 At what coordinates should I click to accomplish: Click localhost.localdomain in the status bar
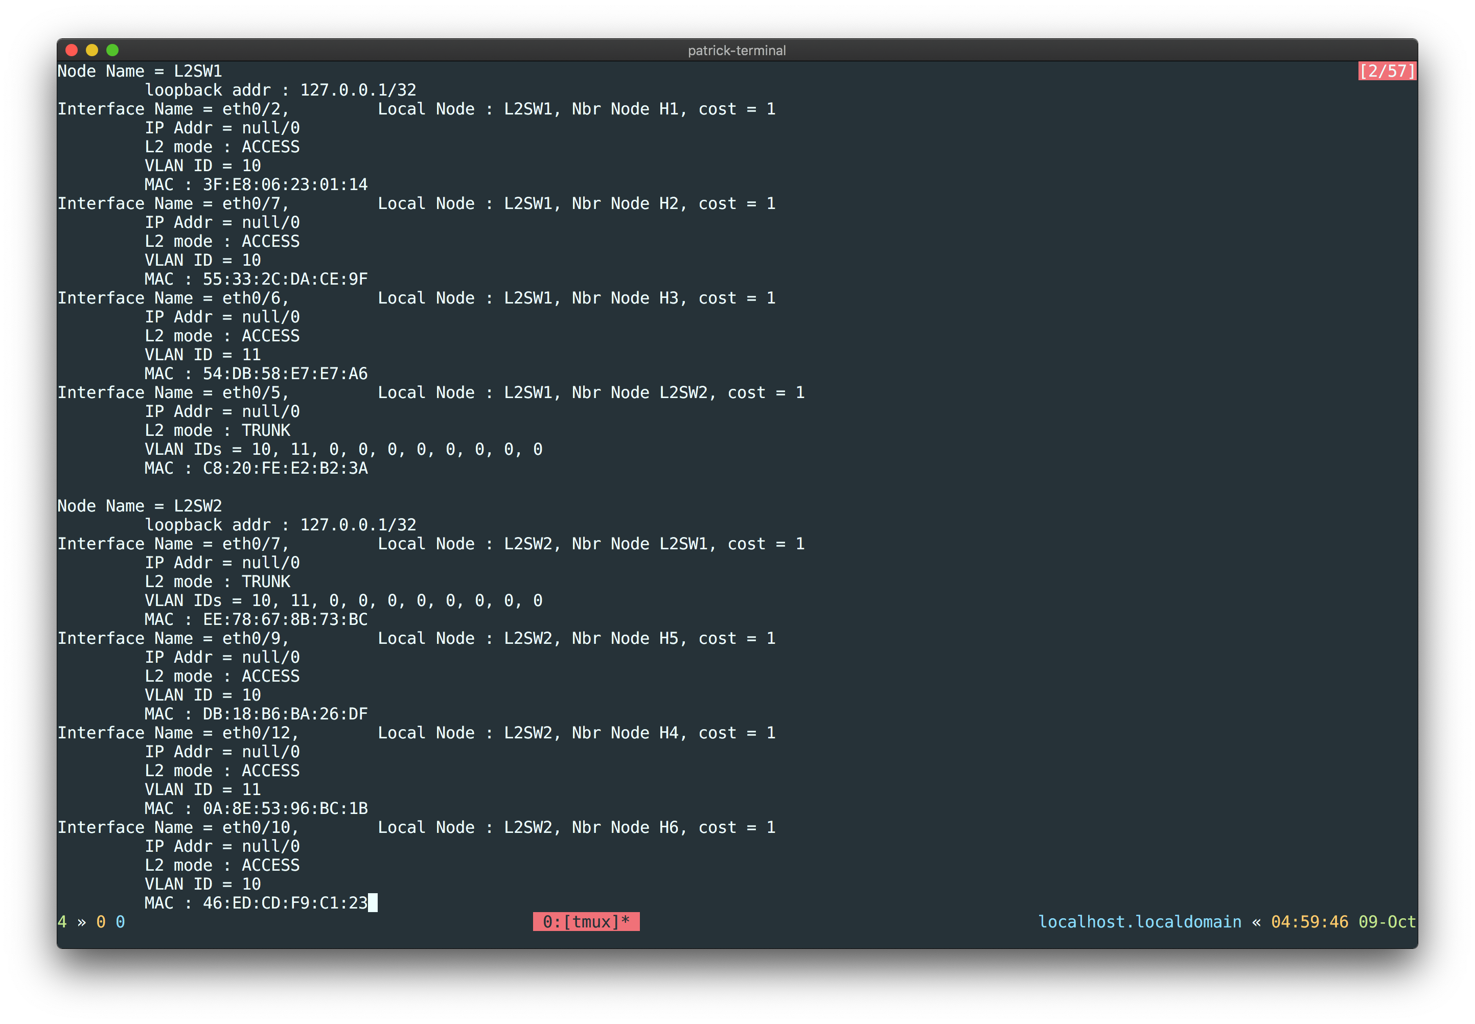point(1139,922)
